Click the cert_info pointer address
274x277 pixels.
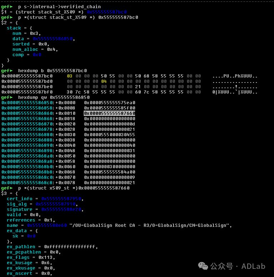61,199
